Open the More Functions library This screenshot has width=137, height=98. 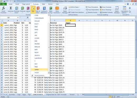point(57,10)
